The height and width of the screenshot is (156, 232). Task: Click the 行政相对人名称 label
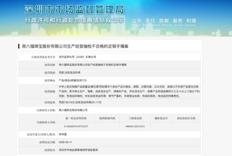[46, 110]
